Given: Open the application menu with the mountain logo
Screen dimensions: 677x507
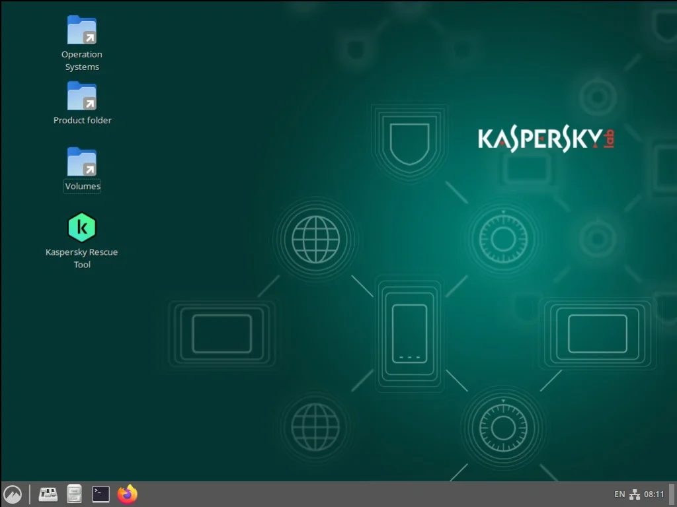Looking at the screenshot, I should pyautogui.click(x=11, y=493).
